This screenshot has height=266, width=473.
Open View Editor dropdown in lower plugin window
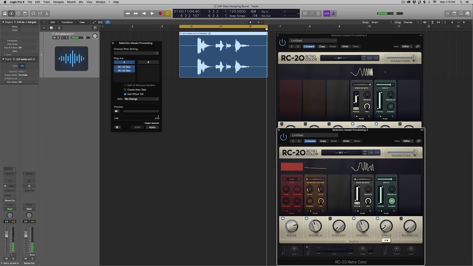(407, 141)
